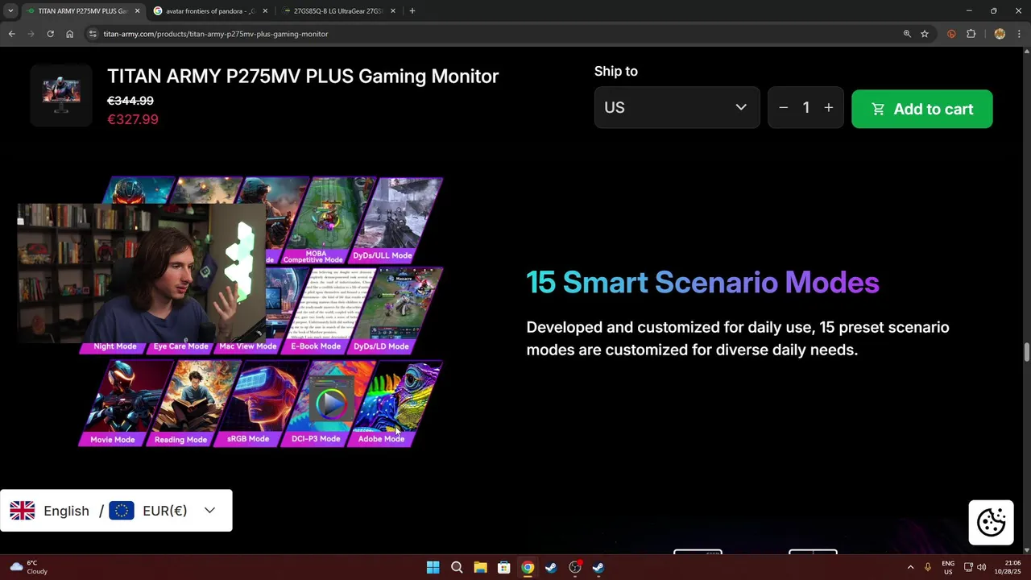This screenshot has width=1031, height=580.
Task: Open the Chrome profile avatar
Action: pyautogui.click(x=1000, y=34)
